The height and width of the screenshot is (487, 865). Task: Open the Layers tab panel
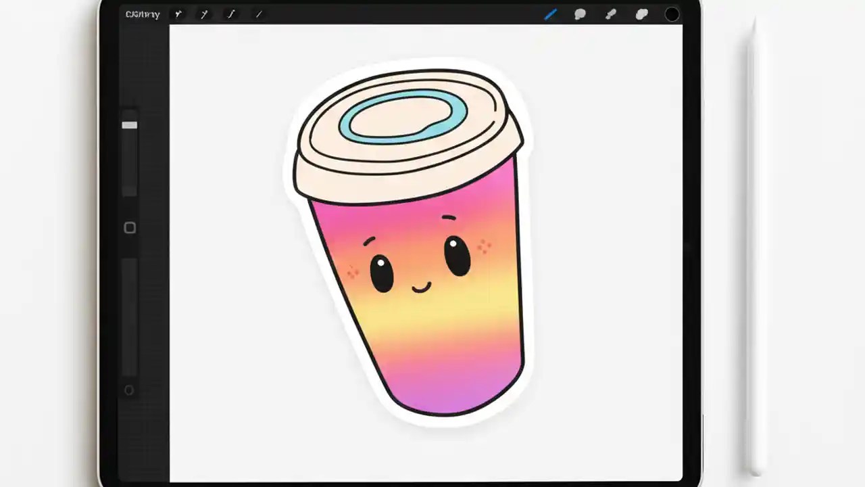pos(641,14)
